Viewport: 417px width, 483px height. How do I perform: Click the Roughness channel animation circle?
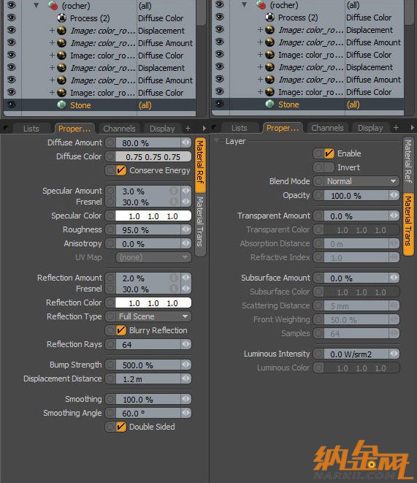(x=110, y=229)
